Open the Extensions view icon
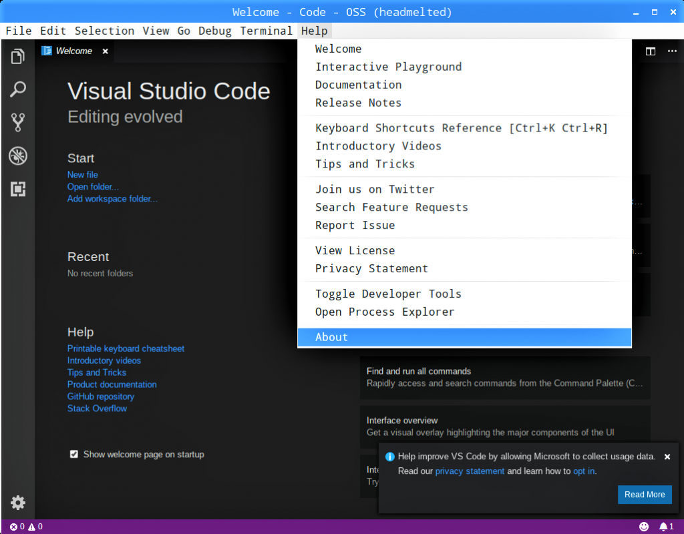This screenshot has height=534, width=684. (18, 189)
